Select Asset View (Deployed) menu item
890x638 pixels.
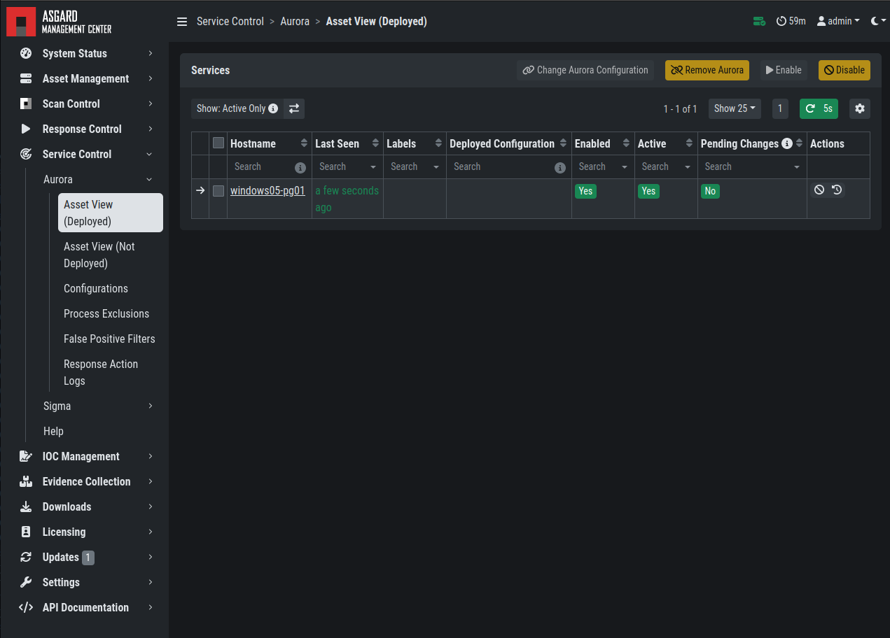[111, 213]
